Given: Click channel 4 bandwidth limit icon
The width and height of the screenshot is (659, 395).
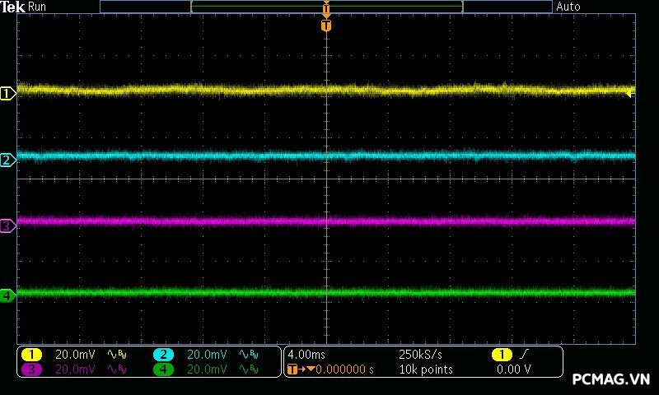Looking at the screenshot, I should click(x=248, y=369).
